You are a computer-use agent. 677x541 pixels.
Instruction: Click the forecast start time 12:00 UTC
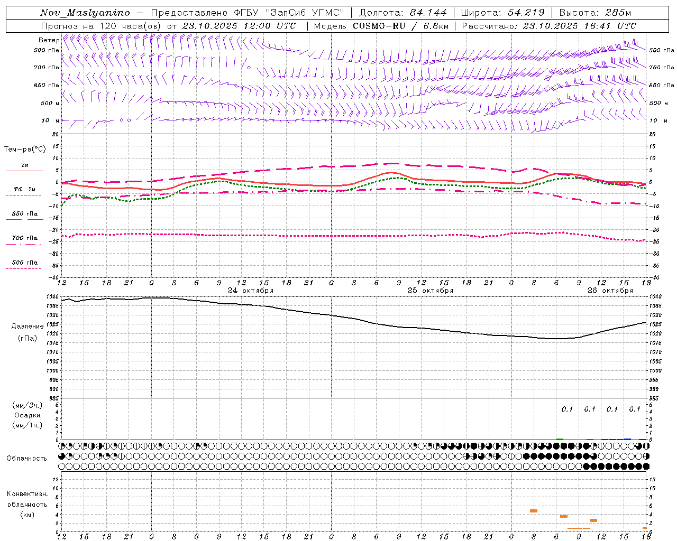click(270, 26)
